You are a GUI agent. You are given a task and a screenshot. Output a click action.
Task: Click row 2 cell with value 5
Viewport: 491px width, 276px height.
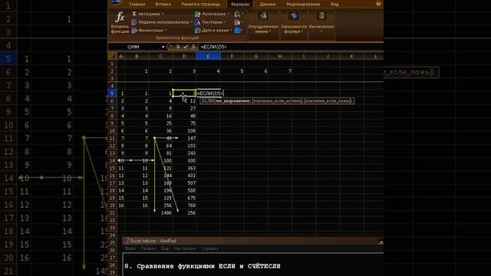pyautogui.click(x=232, y=71)
